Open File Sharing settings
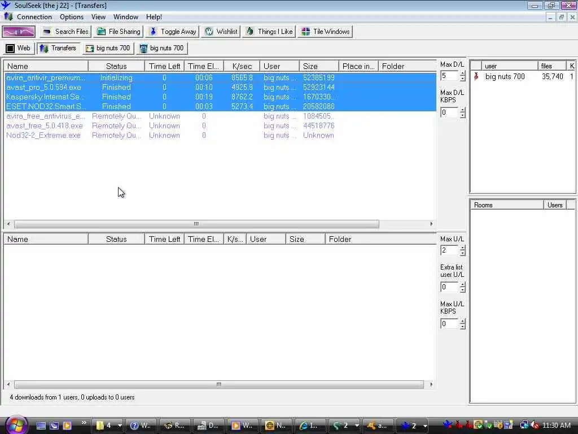This screenshot has height=434, width=578. (119, 32)
